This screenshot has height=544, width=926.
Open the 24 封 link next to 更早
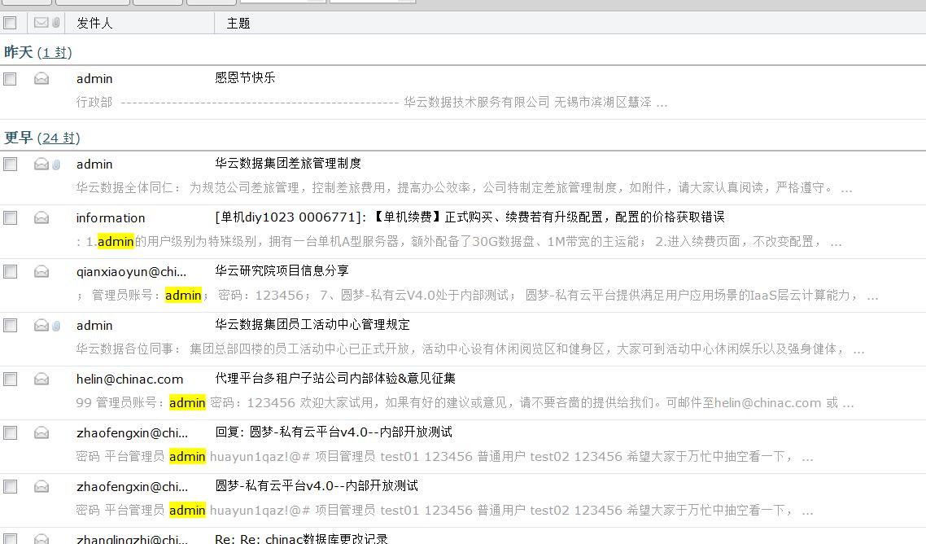coord(59,138)
